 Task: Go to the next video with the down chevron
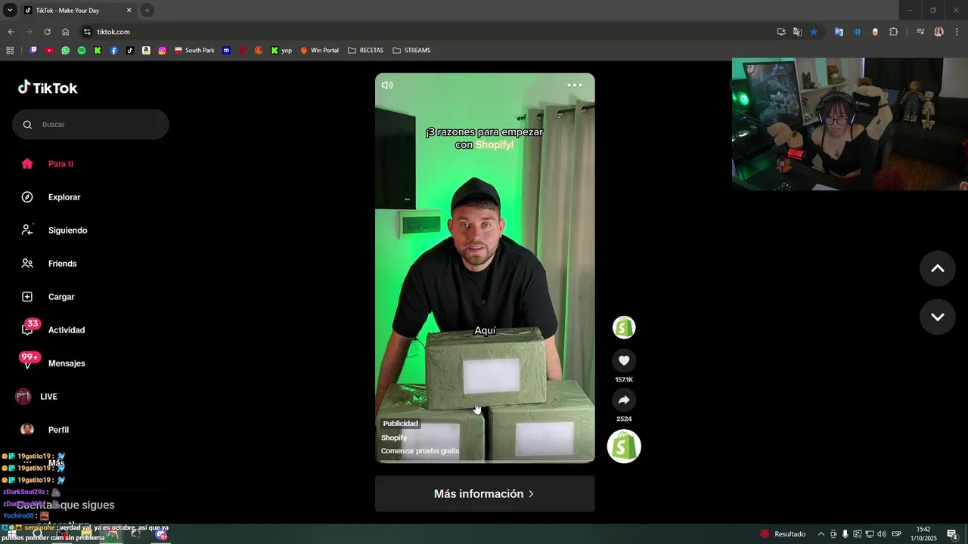tap(938, 317)
